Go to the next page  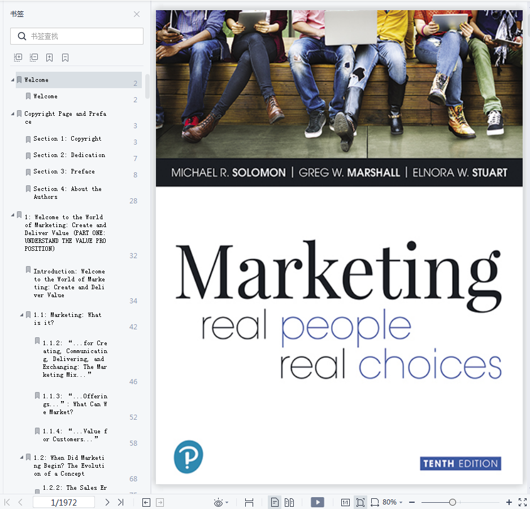point(107,502)
